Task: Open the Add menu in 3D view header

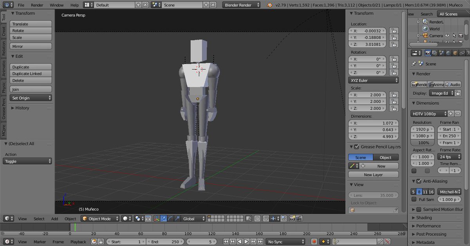Action: click(x=54, y=219)
